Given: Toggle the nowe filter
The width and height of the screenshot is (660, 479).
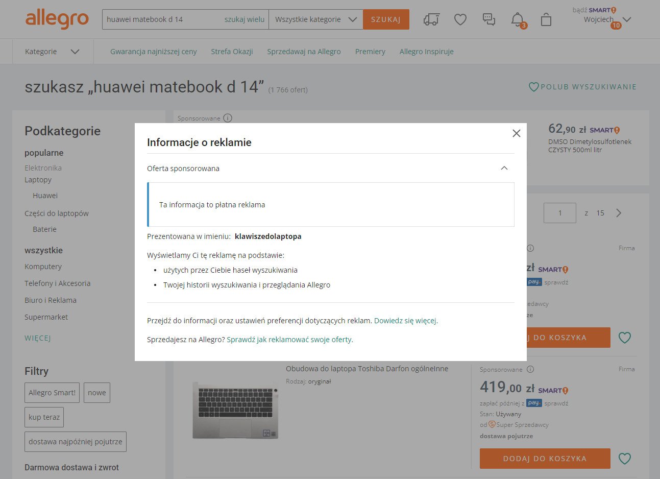Looking at the screenshot, I should pos(97,393).
